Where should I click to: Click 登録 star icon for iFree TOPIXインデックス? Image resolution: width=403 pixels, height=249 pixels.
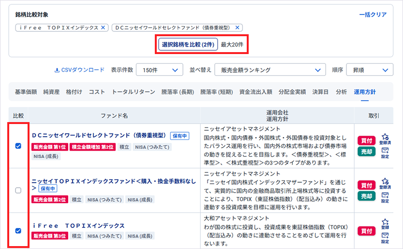(x=385, y=224)
